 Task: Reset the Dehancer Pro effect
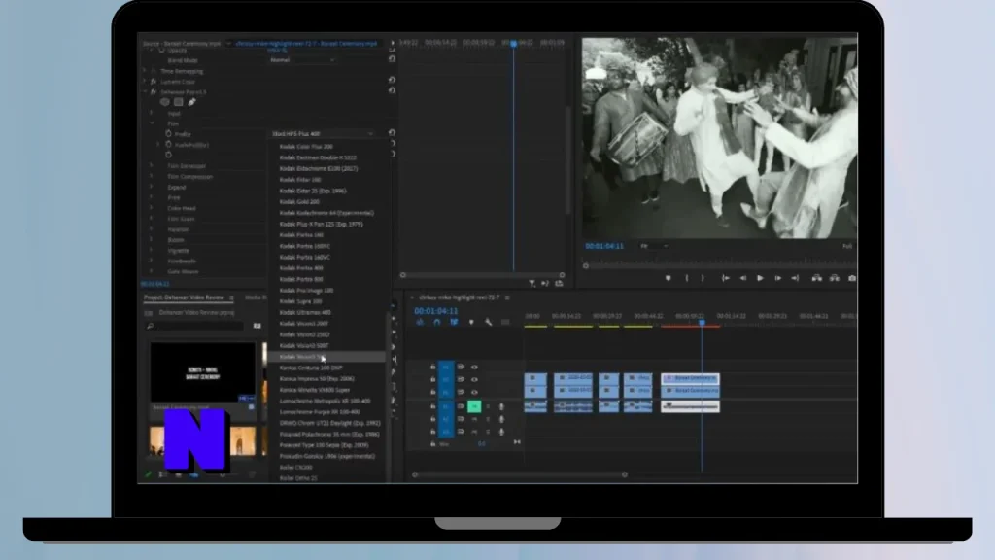tap(392, 90)
